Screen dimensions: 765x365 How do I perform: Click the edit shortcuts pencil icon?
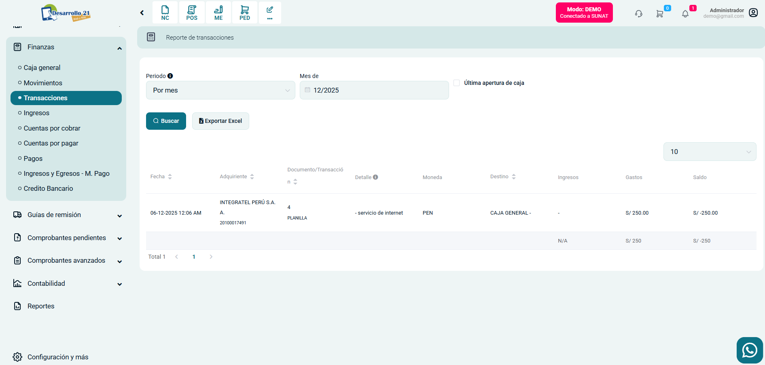coord(270,13)
